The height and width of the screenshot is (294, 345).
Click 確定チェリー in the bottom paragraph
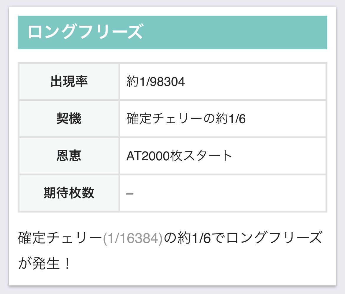pyautogui.click(x=60, y=238)
